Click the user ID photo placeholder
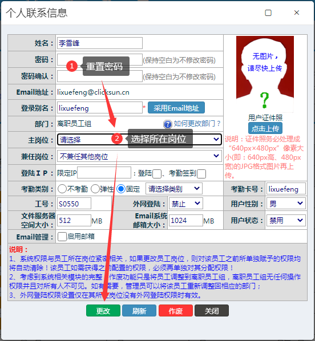315x341 pixels. pos(265,74)
